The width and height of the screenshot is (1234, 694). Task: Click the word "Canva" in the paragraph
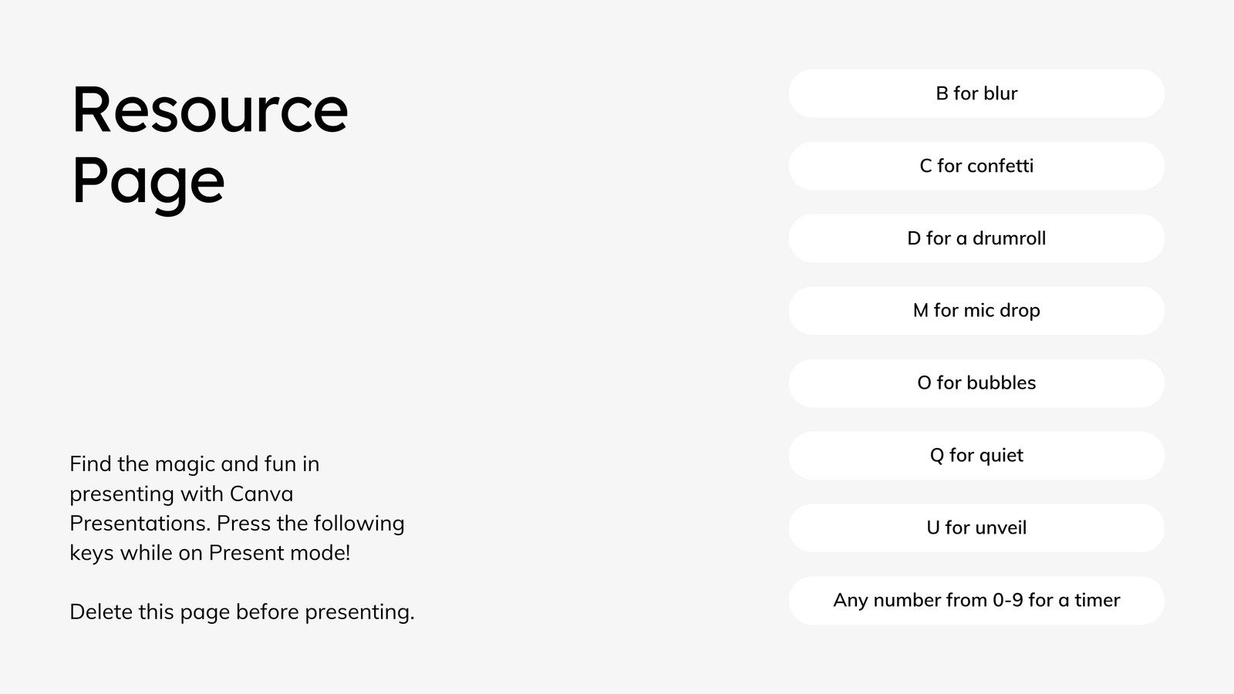pyautogui.click(x=261, y=494)
